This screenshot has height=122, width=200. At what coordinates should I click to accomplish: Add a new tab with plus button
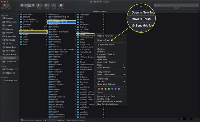point(198,11)
